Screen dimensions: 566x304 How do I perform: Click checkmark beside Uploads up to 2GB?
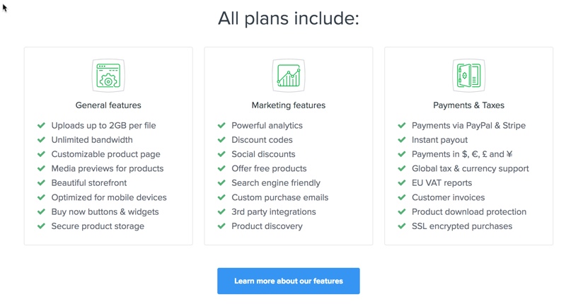[x=42, y=126]
